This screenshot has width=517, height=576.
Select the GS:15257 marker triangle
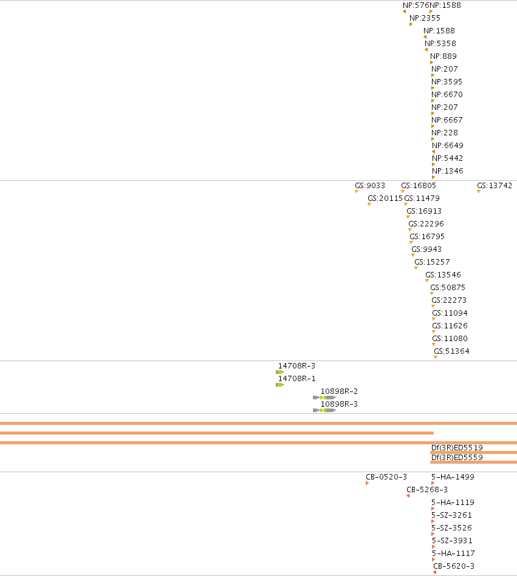coord(416,268)
